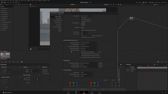Select Full data levels
168x94 pixels.
80,28
